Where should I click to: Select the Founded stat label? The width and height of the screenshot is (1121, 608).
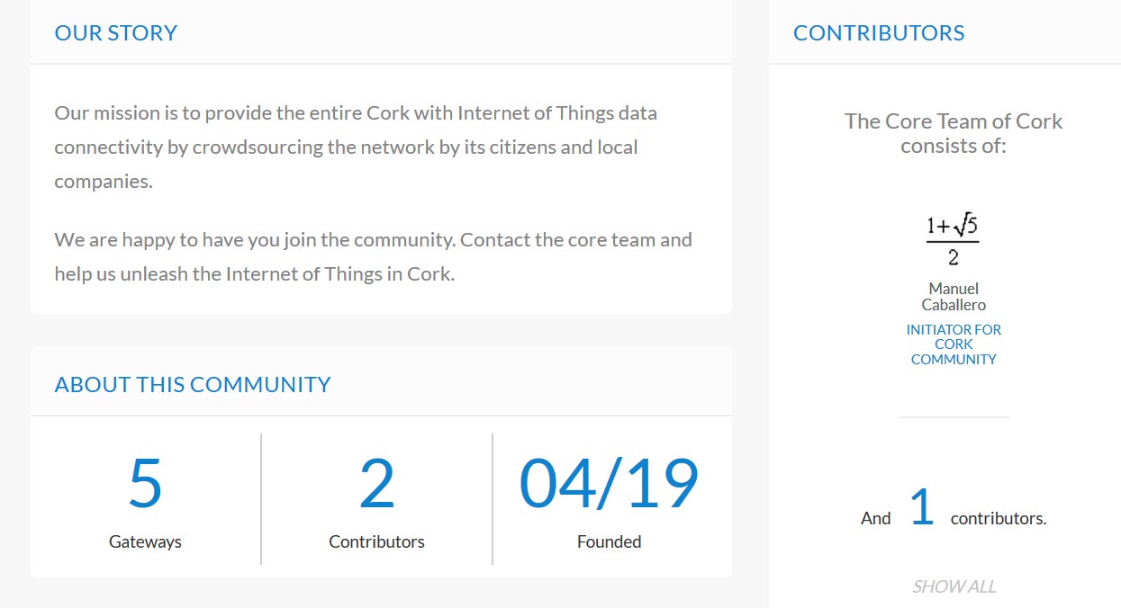(609, 541)
